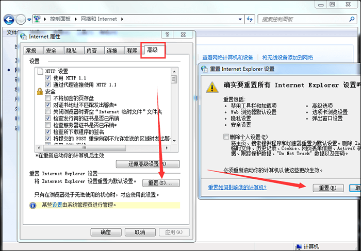Click the vertical scrollbar thumb in settings list
The width and height of the screenshot is (361, 251).
tap(174, 79)
